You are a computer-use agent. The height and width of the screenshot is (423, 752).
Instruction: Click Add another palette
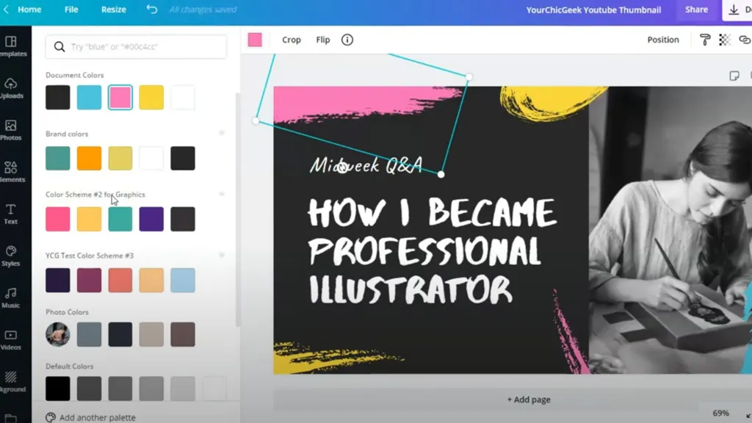click(x=98, y=417)
